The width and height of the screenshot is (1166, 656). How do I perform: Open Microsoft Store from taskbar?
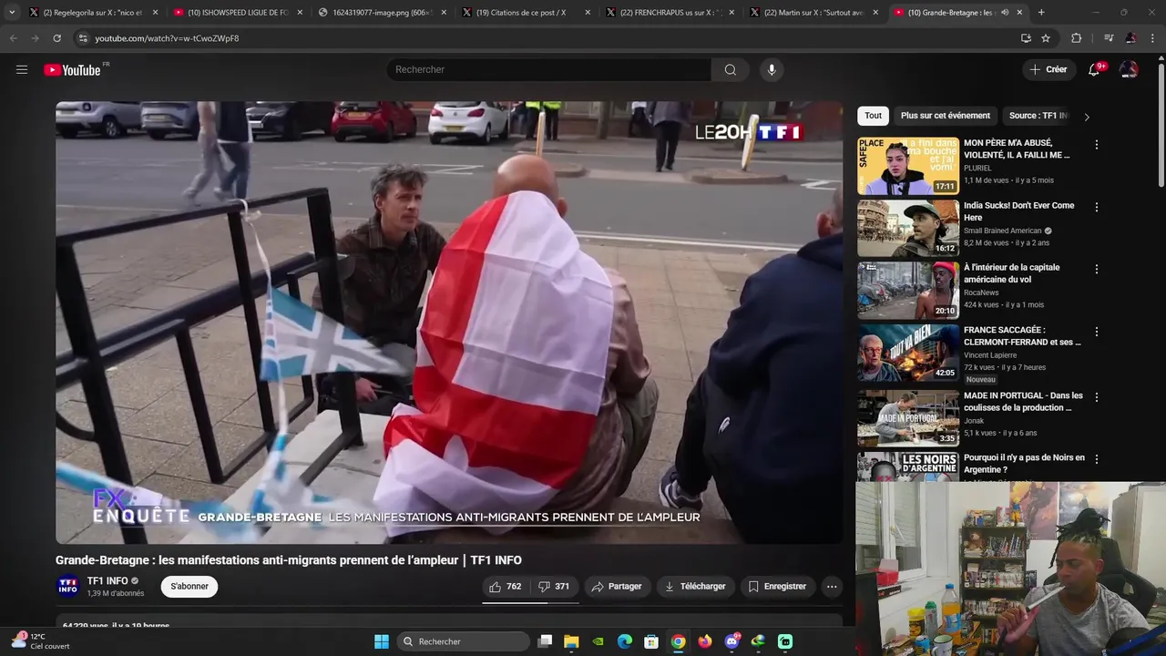(x=651, y=641)
